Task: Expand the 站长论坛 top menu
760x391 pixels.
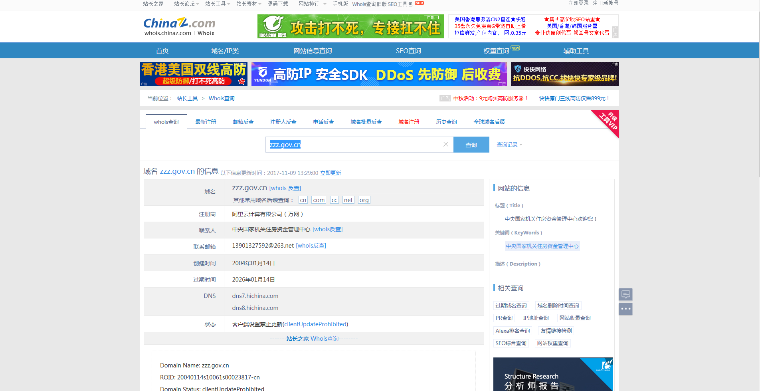Action: pyautogui.click(x=186, y=4)
